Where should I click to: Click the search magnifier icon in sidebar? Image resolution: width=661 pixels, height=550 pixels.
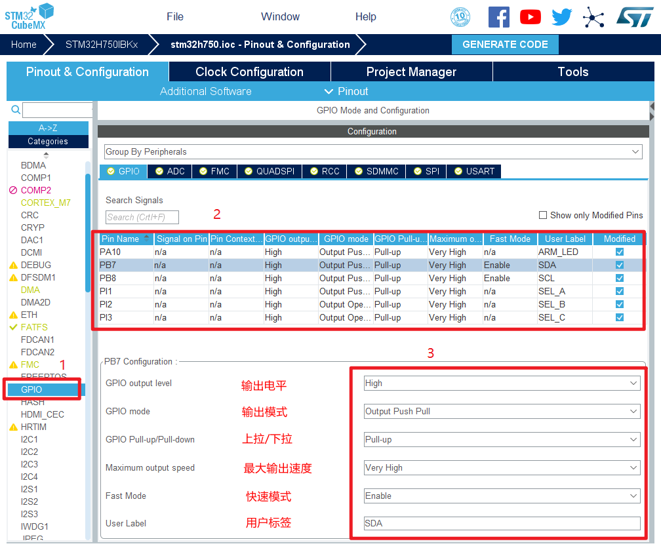click(x=16, y=110)
